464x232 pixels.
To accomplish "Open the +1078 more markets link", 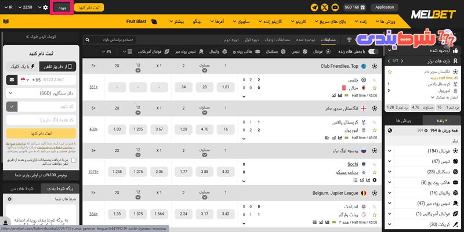I will tap(93, 172).
